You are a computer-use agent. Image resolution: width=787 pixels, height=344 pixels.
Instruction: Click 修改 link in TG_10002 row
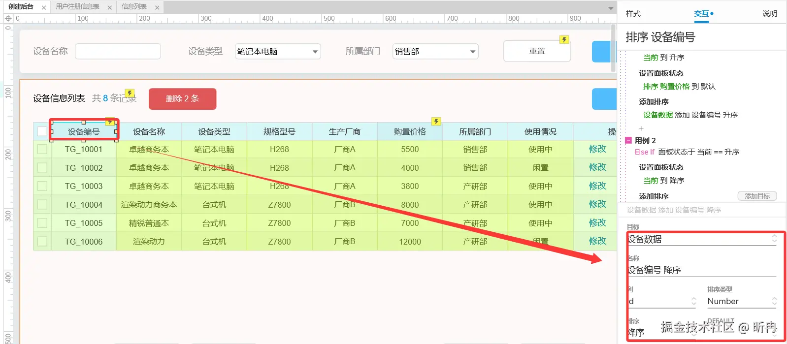click(x=597, y=167)
